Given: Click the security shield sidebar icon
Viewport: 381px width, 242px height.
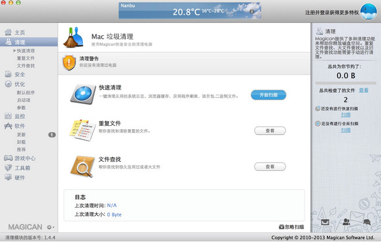Looking at the screenshot, I should coord(8,74).
